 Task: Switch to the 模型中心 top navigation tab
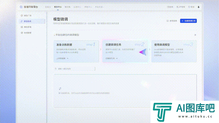click(x=58, y=7)
